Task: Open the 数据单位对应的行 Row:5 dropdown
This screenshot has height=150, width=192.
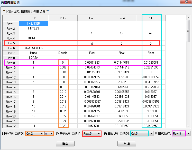Action: (92, 134)
